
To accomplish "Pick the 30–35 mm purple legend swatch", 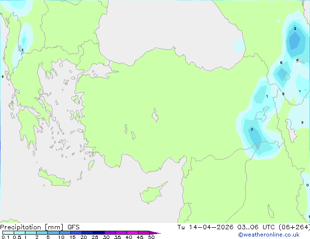I will 110,233.
